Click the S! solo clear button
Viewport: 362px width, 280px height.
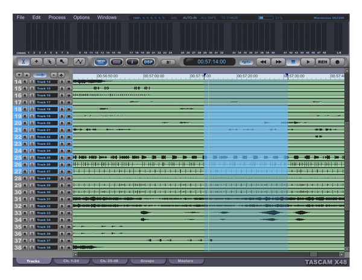(x=168, y=62)
